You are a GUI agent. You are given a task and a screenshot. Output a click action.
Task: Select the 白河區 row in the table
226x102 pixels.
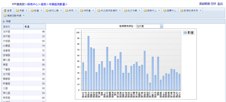click(x=24, y=74)
